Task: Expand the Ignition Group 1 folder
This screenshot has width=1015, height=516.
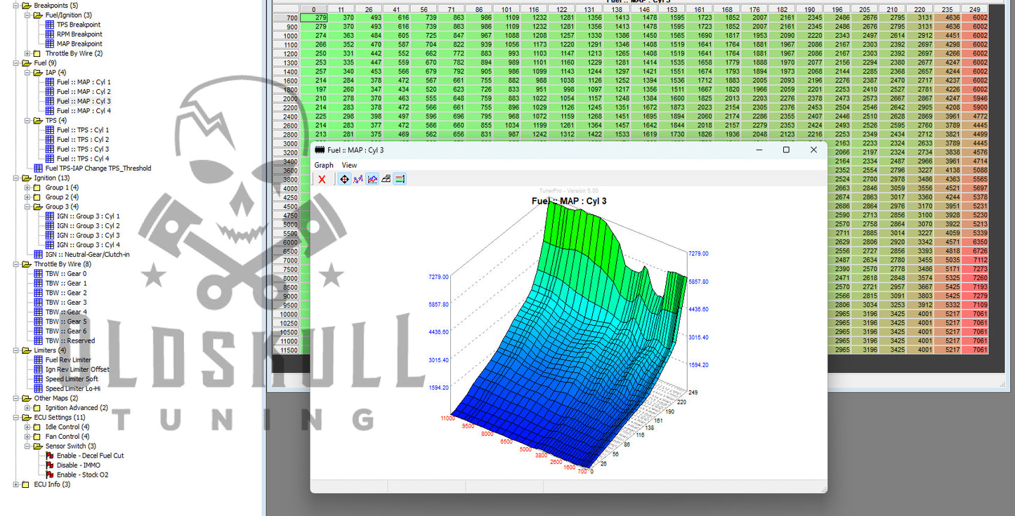Action: click(x=27, y=187)
